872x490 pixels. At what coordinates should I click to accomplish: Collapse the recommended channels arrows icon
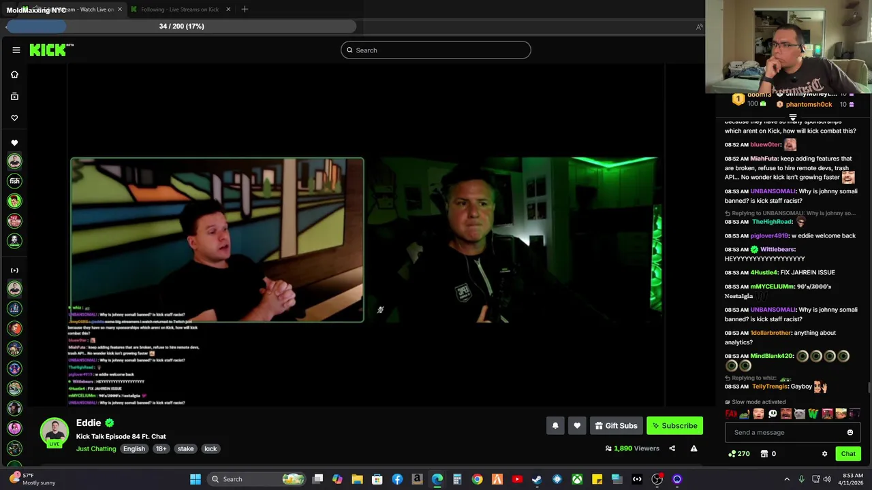(x=14, y=270)
